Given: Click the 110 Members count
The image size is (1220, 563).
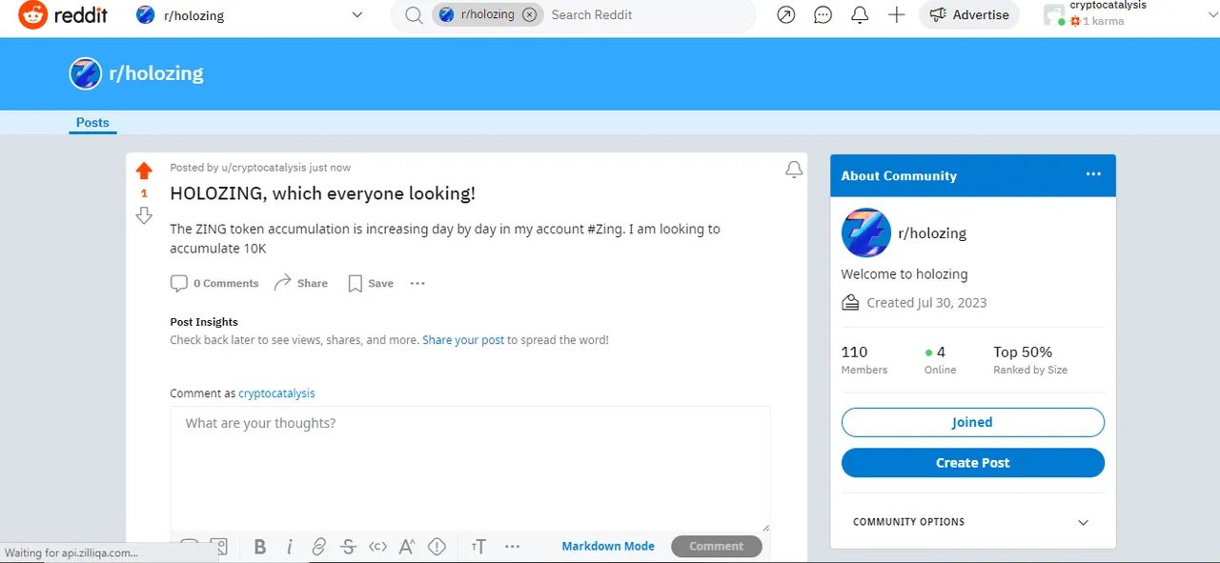Looking at the screenshot, I should [864, 360].
